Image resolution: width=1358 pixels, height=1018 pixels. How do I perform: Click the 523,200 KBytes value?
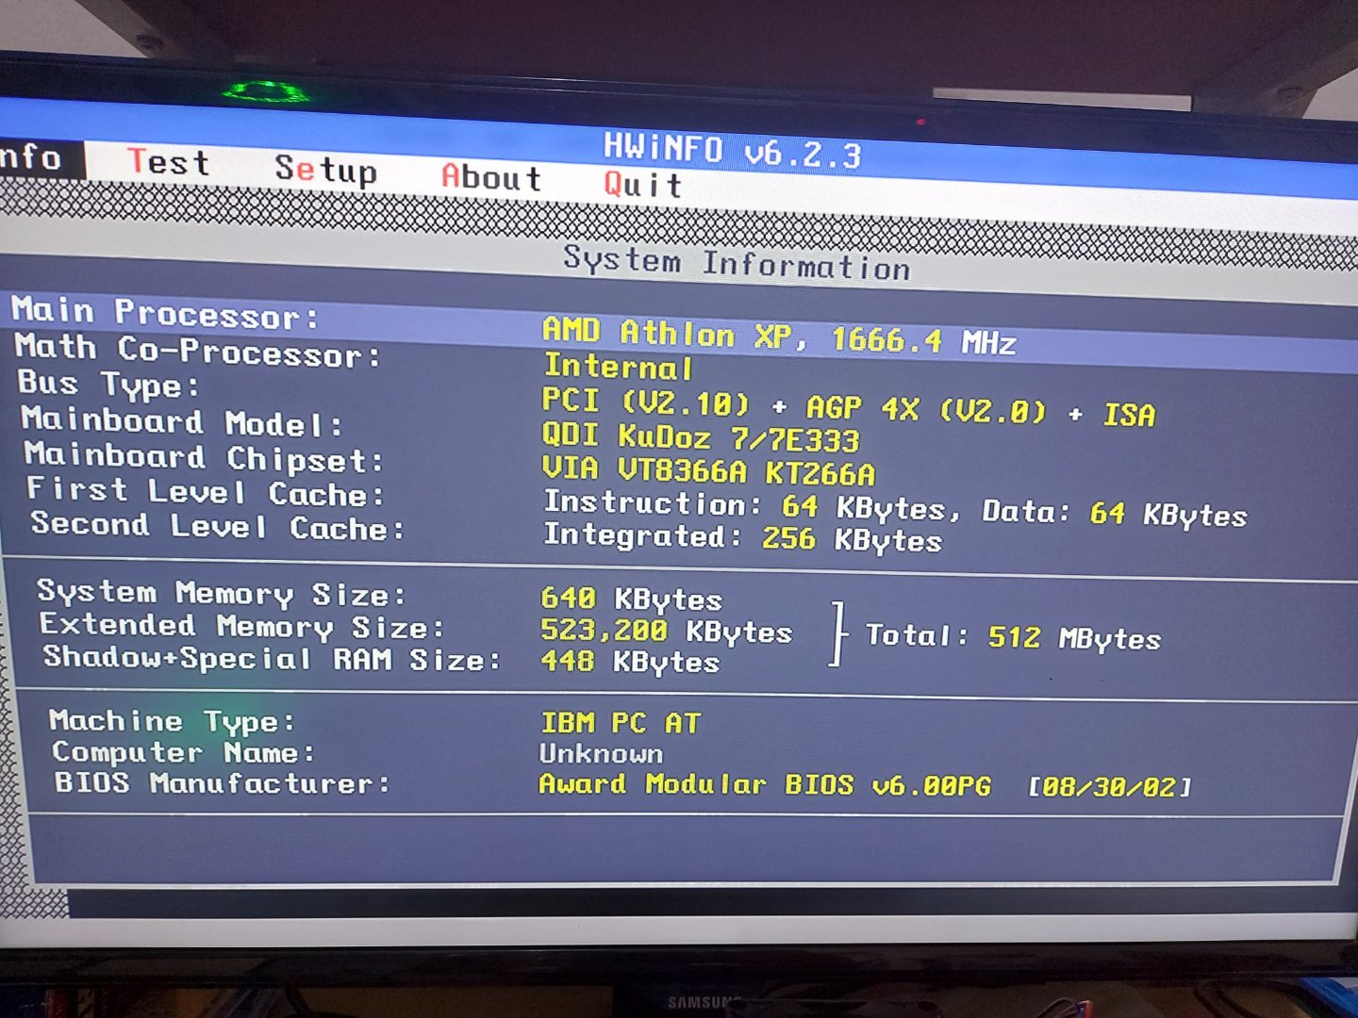point(666,631)
